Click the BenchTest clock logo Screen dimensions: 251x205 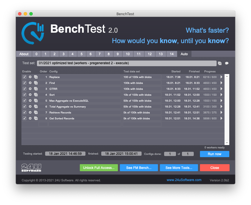[33, 33]
